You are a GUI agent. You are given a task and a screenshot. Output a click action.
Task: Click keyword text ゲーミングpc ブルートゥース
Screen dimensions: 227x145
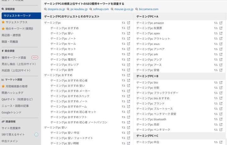pos(155,109)
